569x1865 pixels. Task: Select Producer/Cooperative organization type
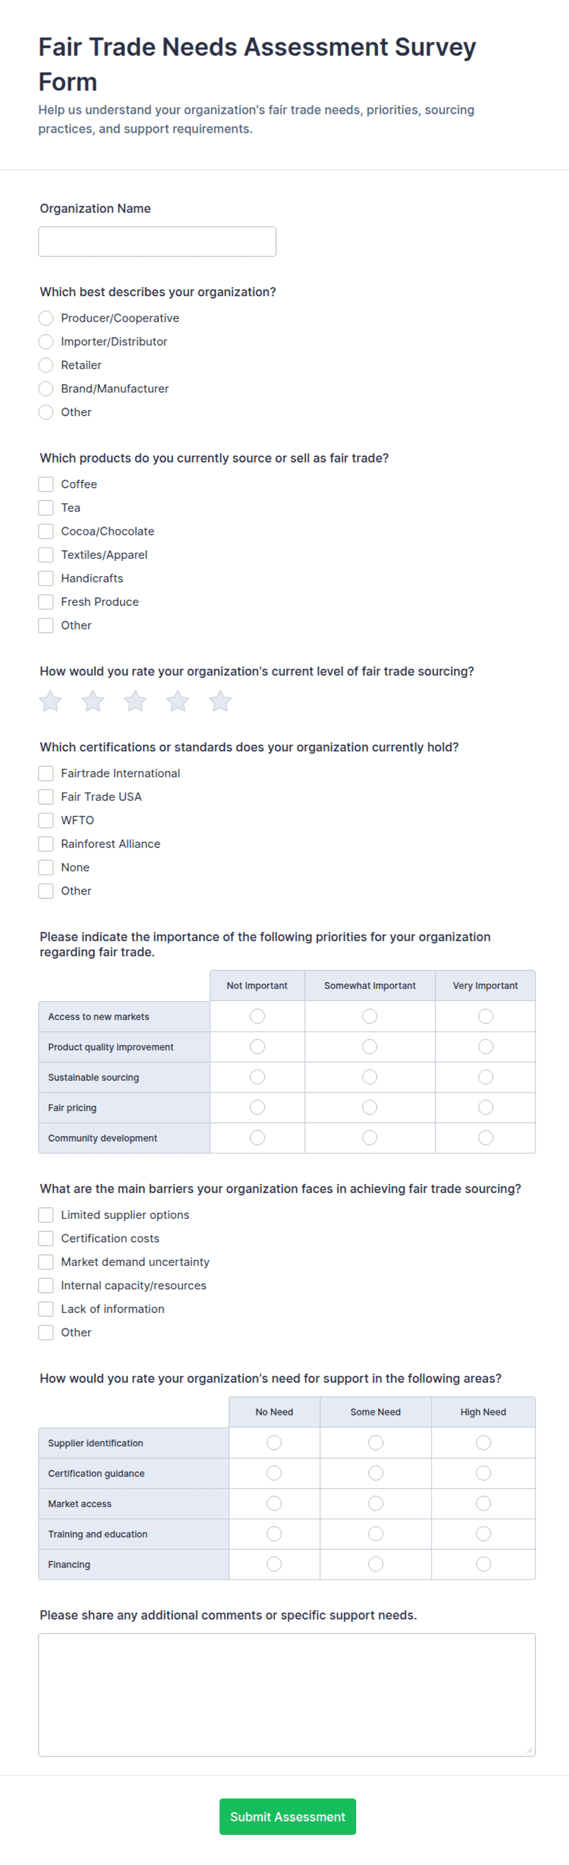46,319
